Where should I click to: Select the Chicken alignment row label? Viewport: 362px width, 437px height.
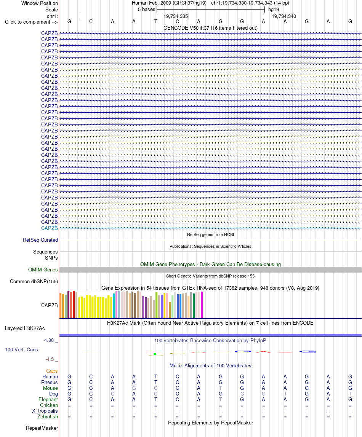[x=49, y=405]
